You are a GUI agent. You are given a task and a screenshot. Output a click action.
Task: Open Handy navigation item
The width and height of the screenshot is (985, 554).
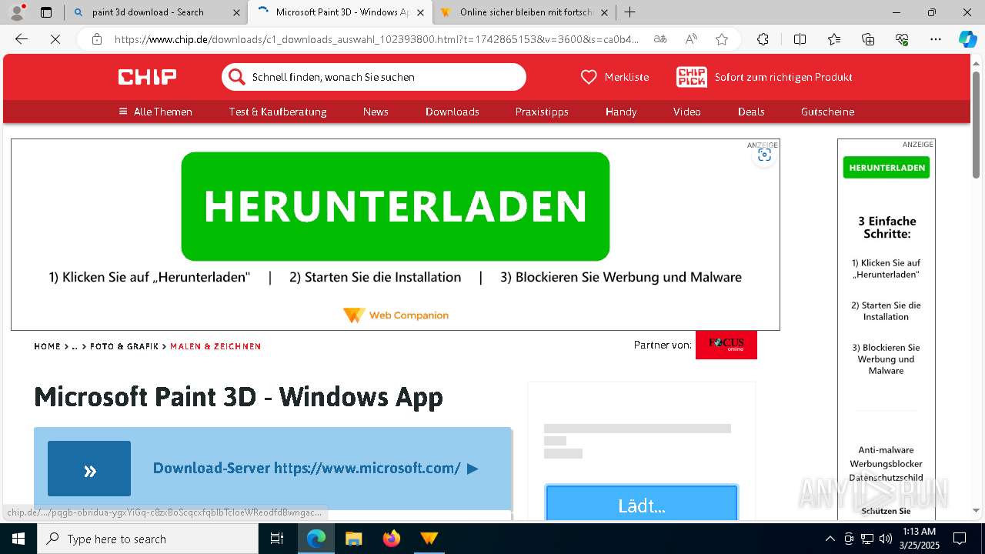pos(621,112)
